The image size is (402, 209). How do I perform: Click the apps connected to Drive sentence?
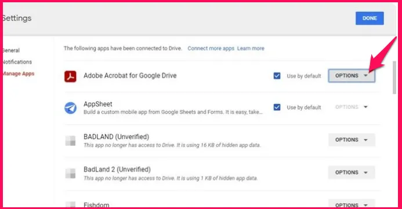pyautogui.click(x=123, y=49)
